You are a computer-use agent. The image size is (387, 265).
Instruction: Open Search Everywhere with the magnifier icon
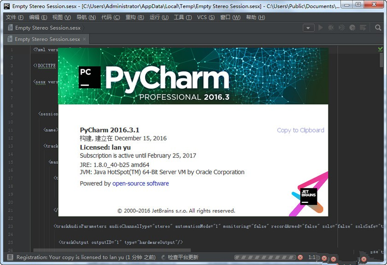point(378,27)
